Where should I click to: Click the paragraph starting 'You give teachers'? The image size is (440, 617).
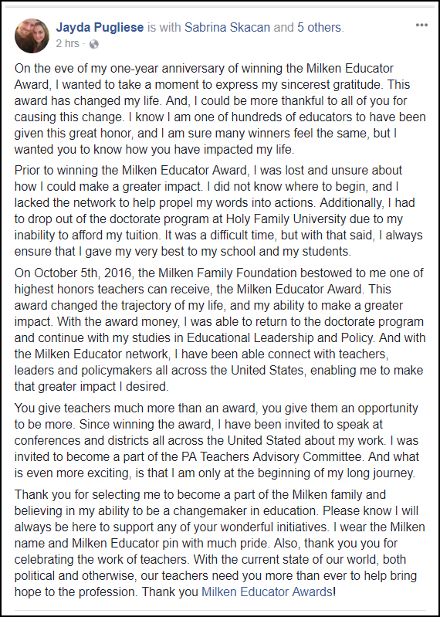[x=217, y=440]
